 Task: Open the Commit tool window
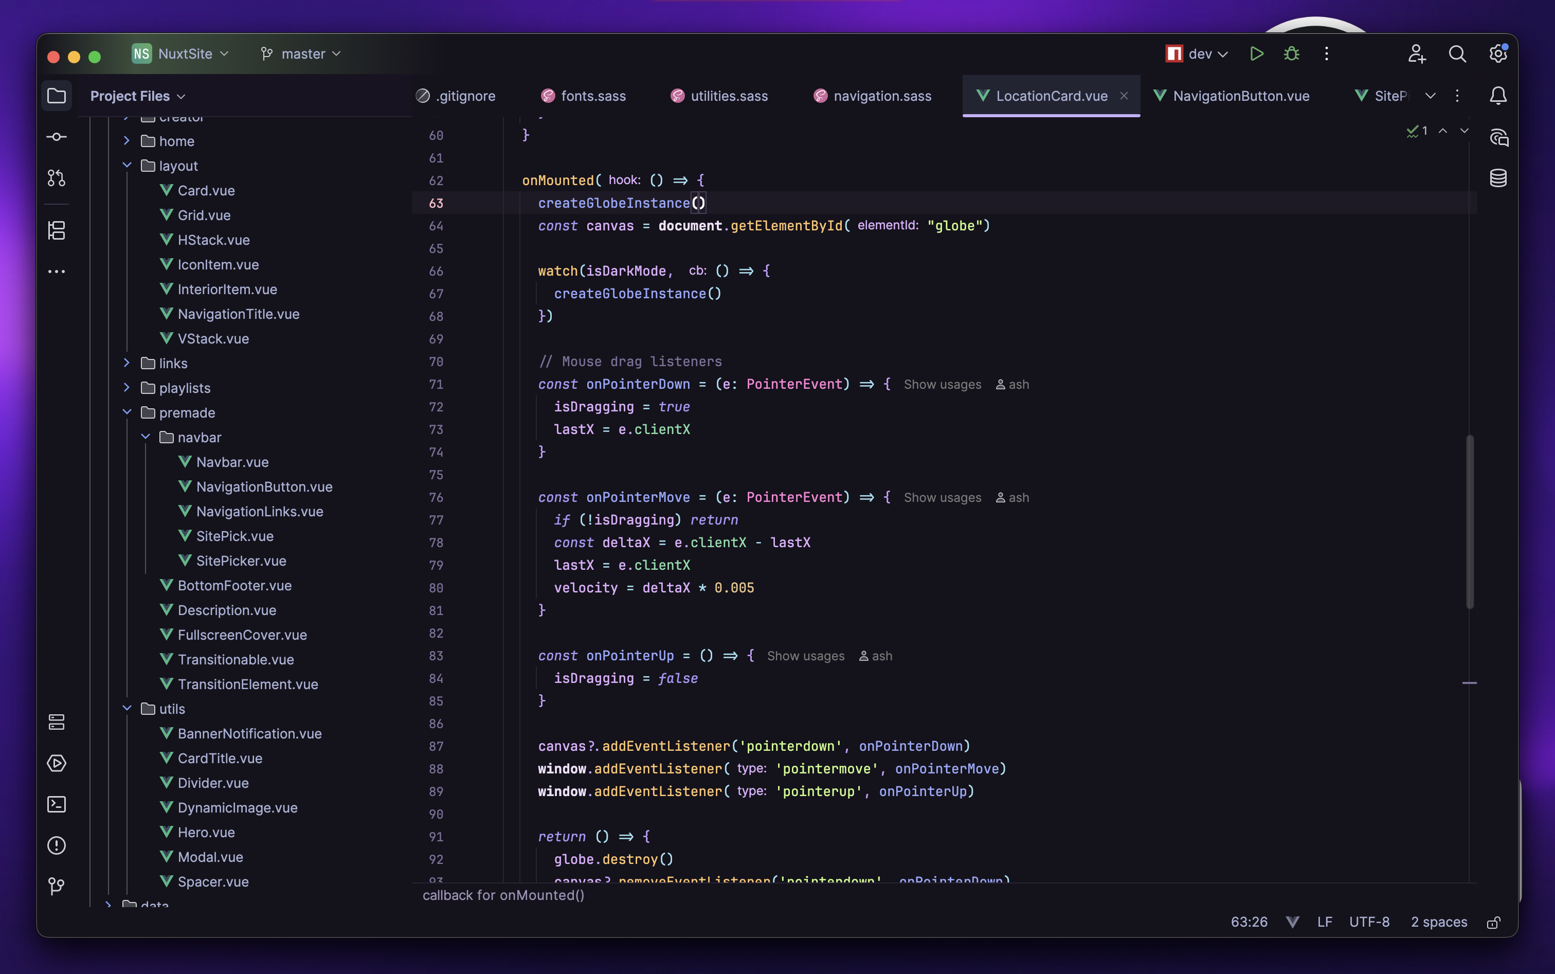tap(57, 137)
